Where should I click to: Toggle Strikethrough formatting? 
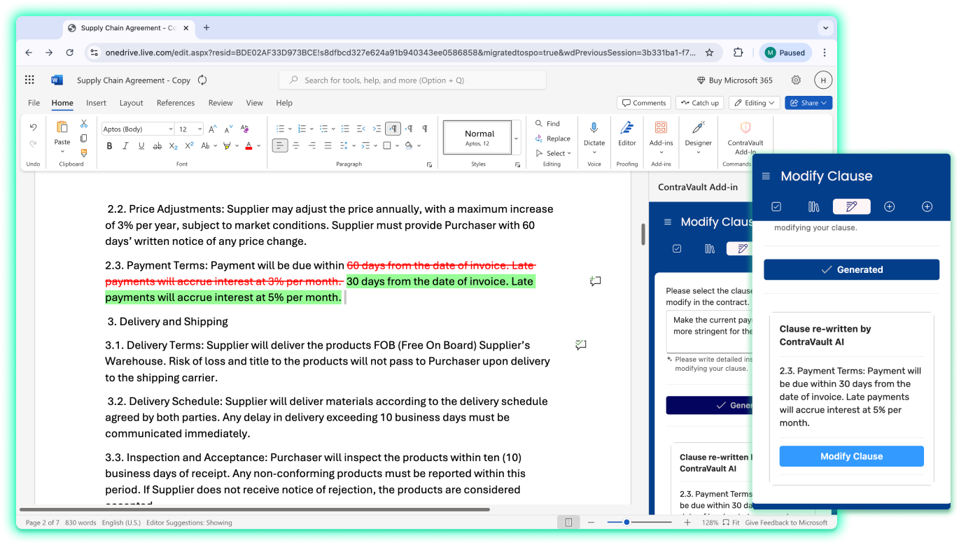pos(157,146)
